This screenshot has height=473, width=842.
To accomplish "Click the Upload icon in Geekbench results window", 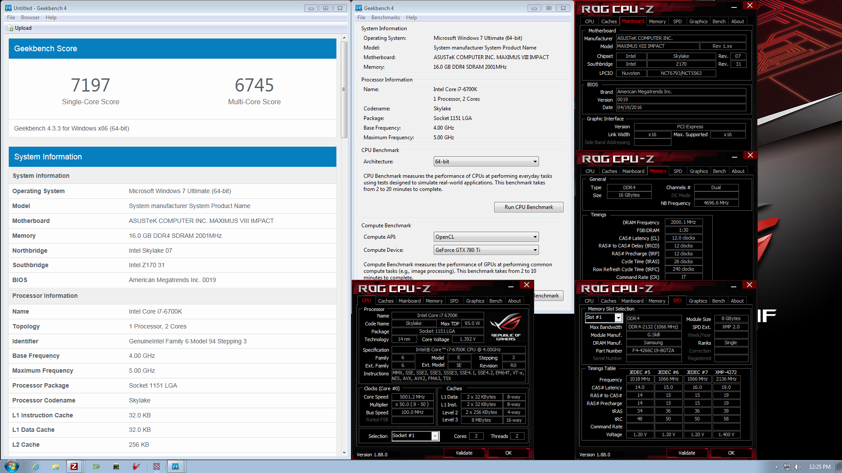I will [x=10, y=28].
